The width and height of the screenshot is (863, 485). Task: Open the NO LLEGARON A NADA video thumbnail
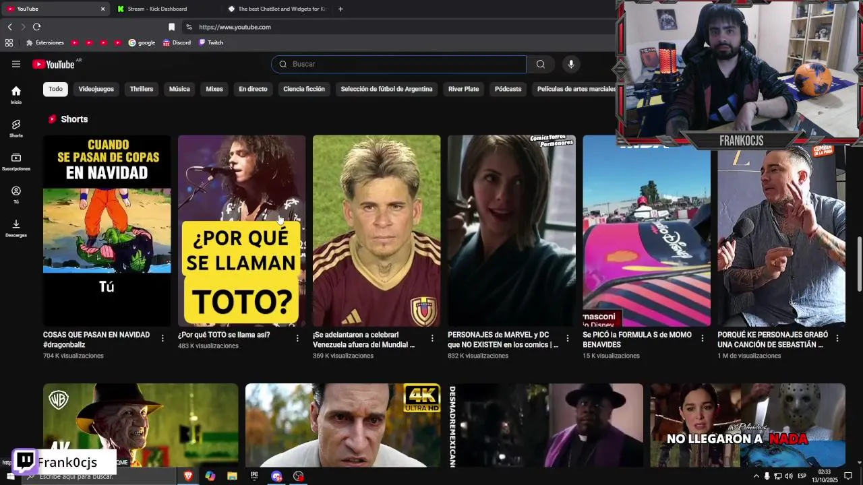[748, 425]
